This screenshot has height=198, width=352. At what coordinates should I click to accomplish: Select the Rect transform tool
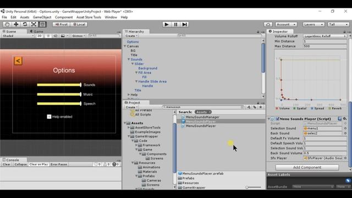click(x=42, y=24)
